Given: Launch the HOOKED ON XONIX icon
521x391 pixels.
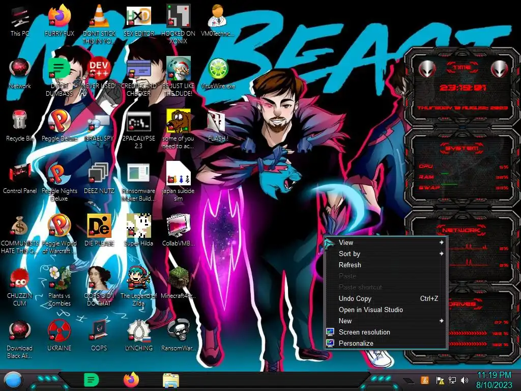Looking at the screenshot, I should pos(179,24).
